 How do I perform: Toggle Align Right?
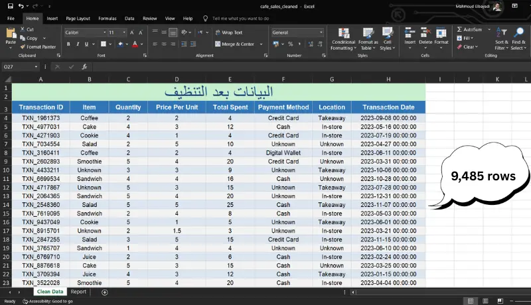[173, 44]
